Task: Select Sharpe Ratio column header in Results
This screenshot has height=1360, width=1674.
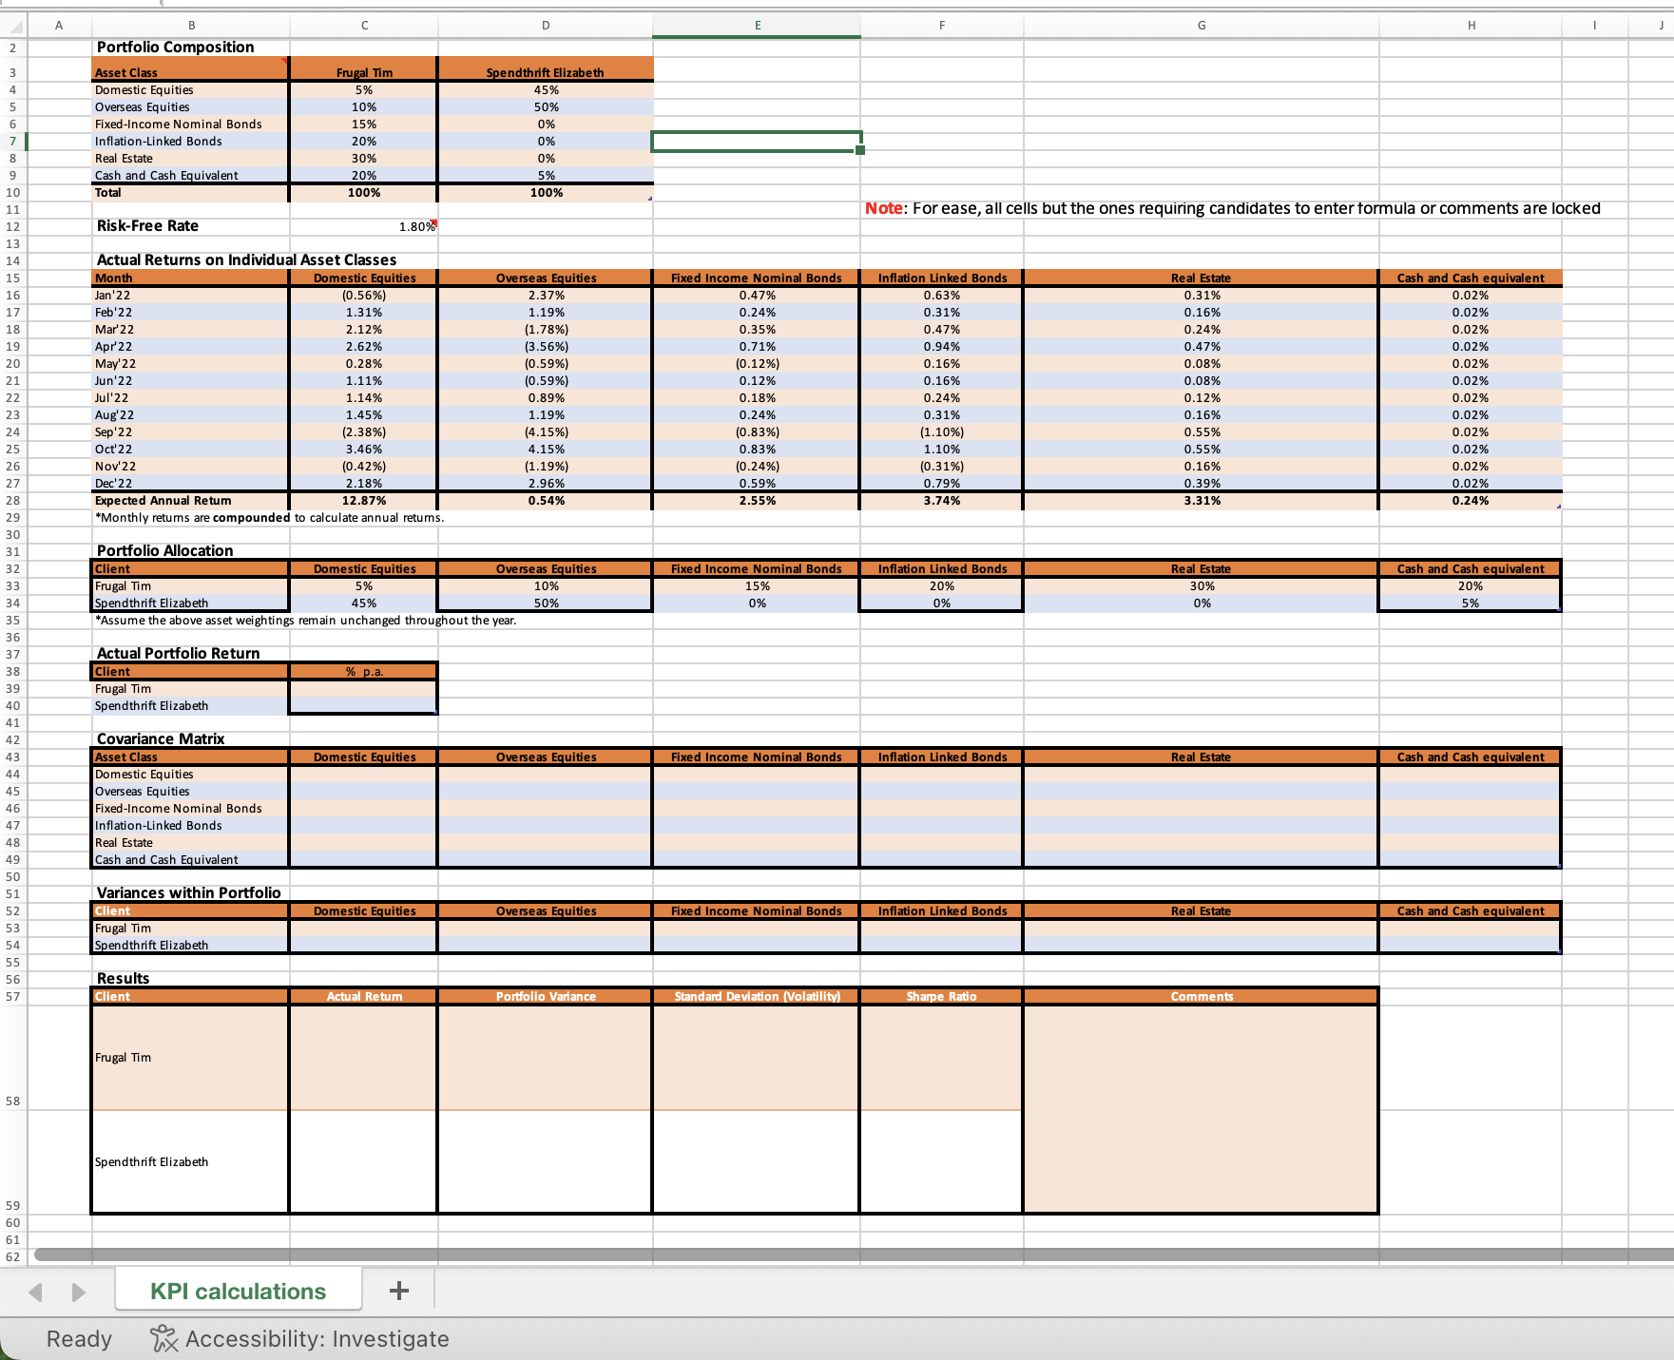Action: 941,996
